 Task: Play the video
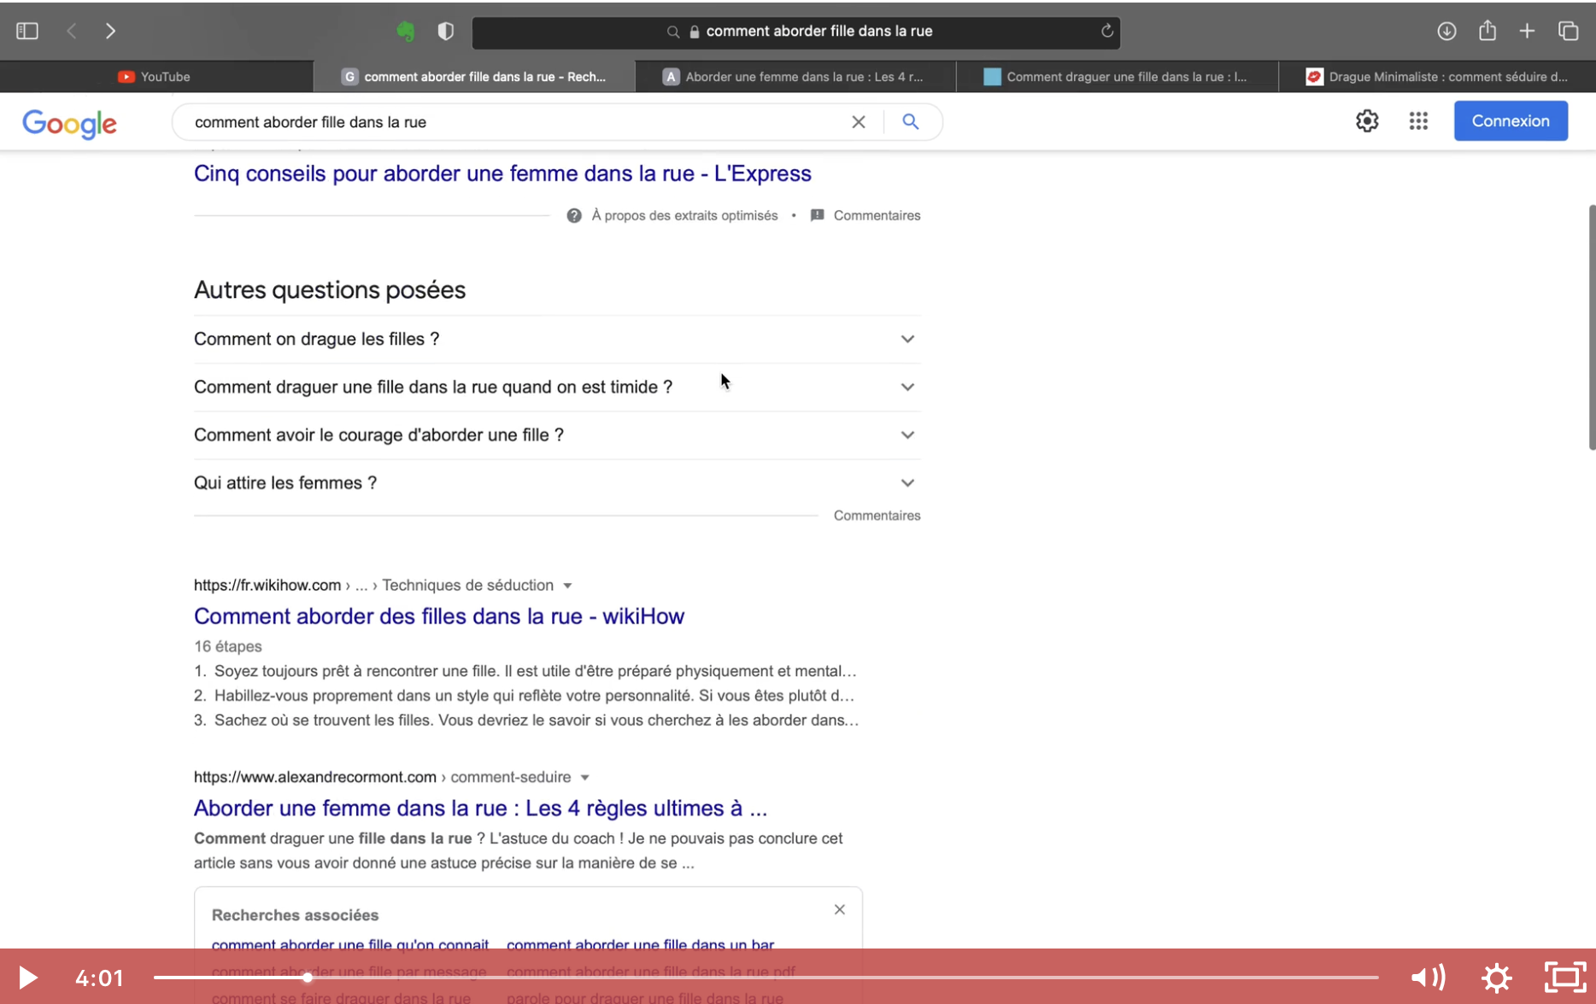[x=27, y=978]
